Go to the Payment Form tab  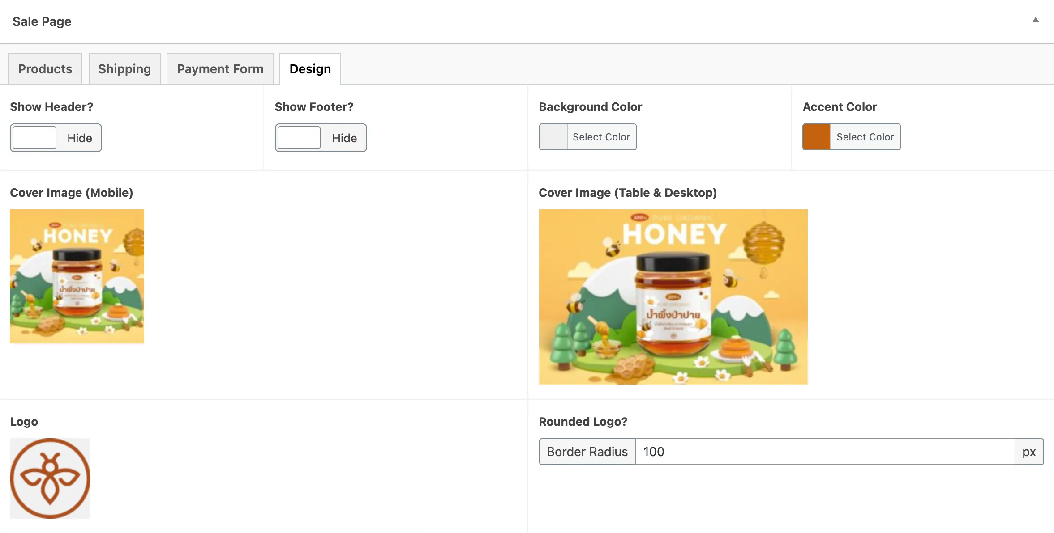[220, 69]
